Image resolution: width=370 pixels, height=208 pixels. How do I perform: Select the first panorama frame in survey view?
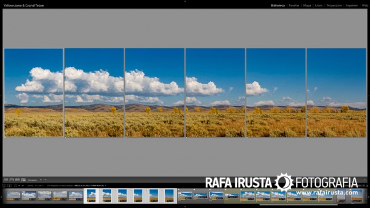click(34, 93)
